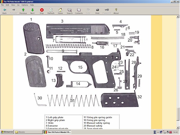180x135 pixels.
Task: Click the FR language indicator in the tray
Action: [x=154, y=132]
